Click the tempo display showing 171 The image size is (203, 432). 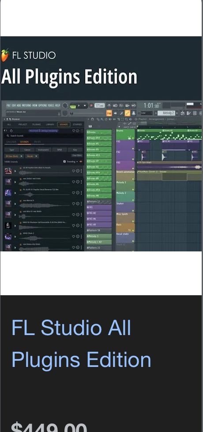pos(99,105)
